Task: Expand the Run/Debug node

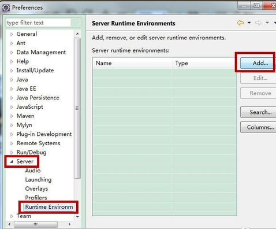Action: [12, 153]
